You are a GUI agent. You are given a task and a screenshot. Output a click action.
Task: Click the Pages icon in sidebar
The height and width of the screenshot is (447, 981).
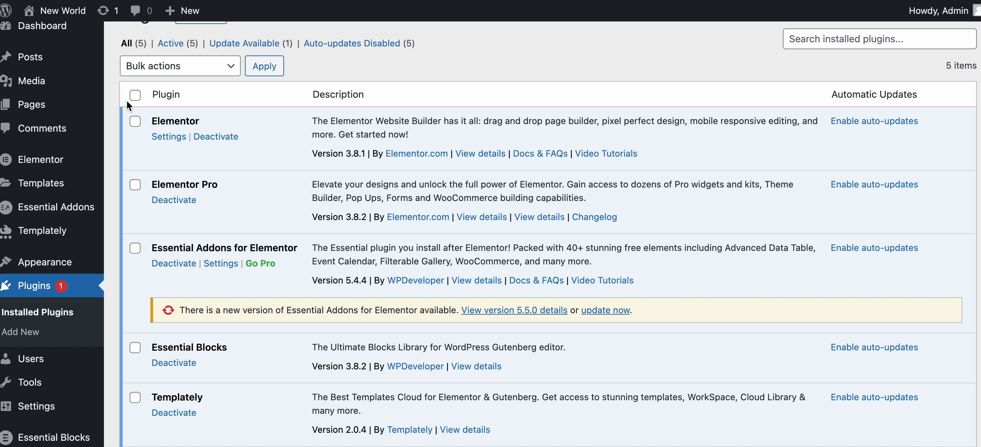click(x=5, y=104)
